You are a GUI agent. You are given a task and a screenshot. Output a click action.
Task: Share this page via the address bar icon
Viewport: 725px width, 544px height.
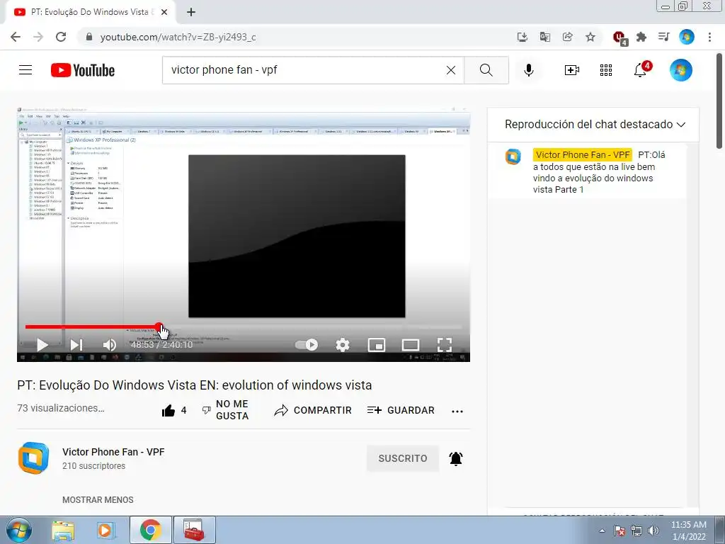(x=567, y=37)
